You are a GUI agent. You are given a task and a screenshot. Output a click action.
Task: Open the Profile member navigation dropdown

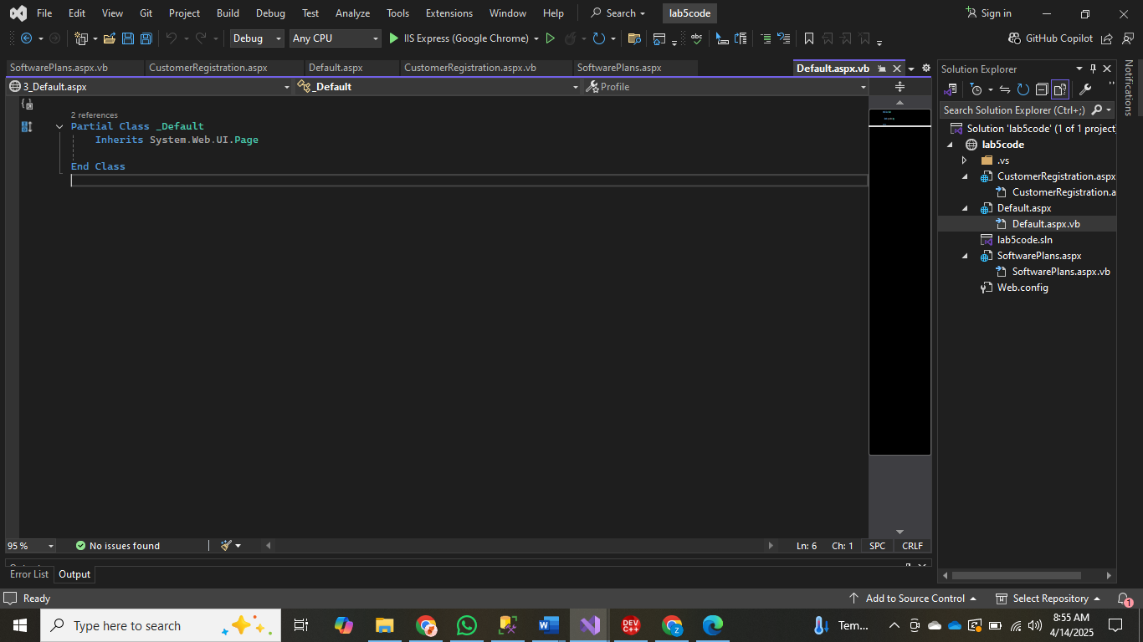click(864, 87)
